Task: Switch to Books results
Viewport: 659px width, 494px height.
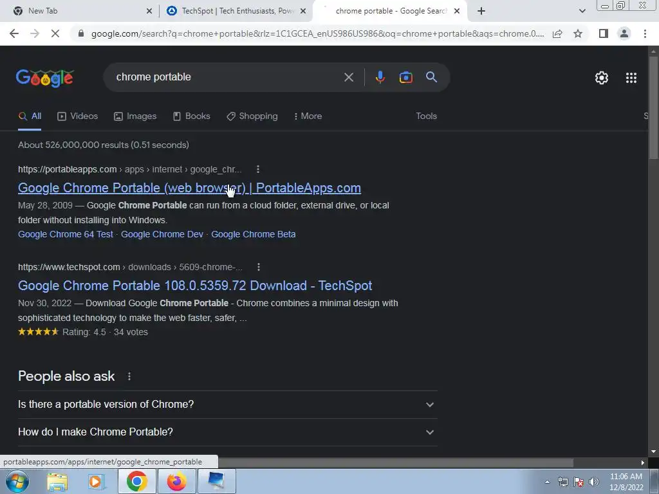Action: 191,116
